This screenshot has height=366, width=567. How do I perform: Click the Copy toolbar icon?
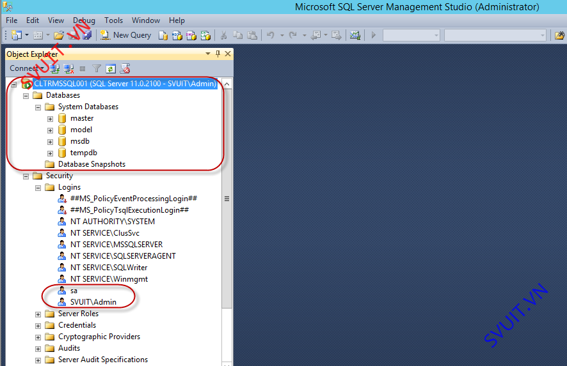point(237,35)
